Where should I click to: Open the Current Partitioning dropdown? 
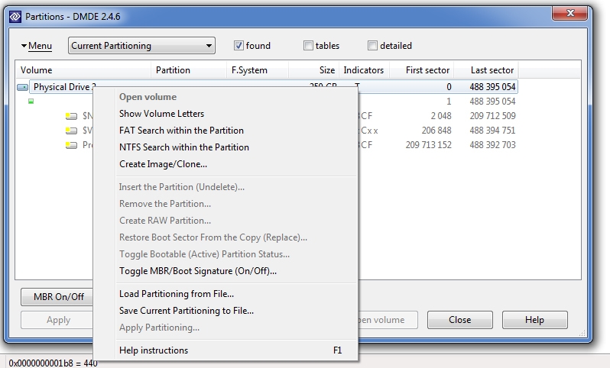(141, 46)
